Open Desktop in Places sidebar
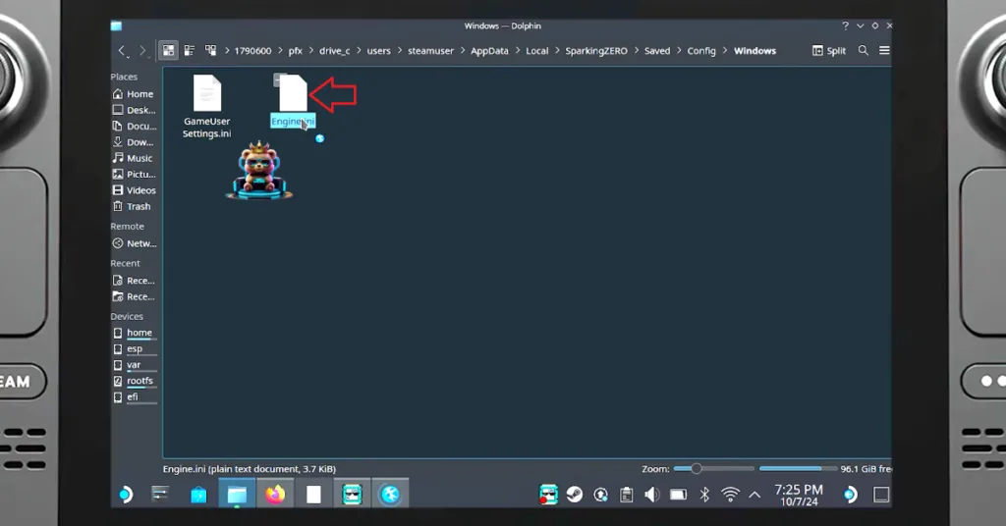 [134, 110]
